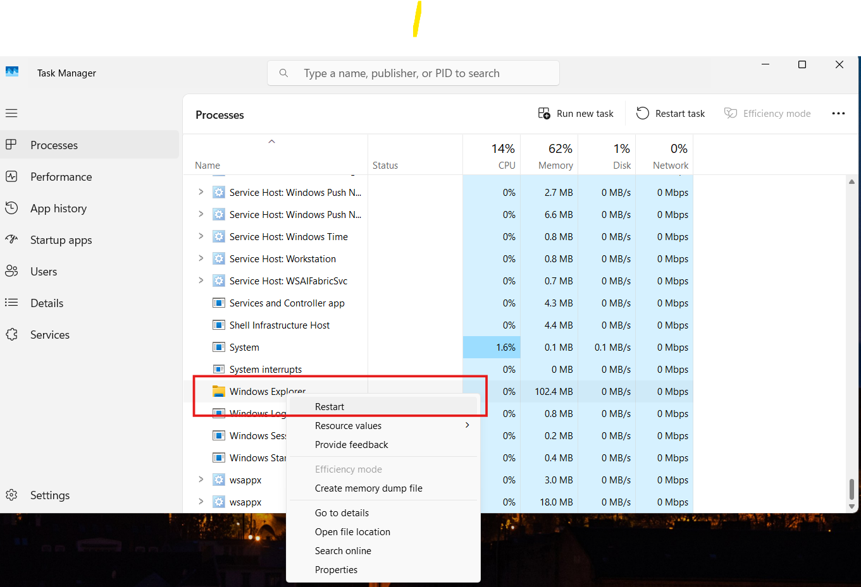Image resolution: width=861 pixels, height=587 pixels.
Task: Click the Users icon in the sidebar
Action: 11,271
